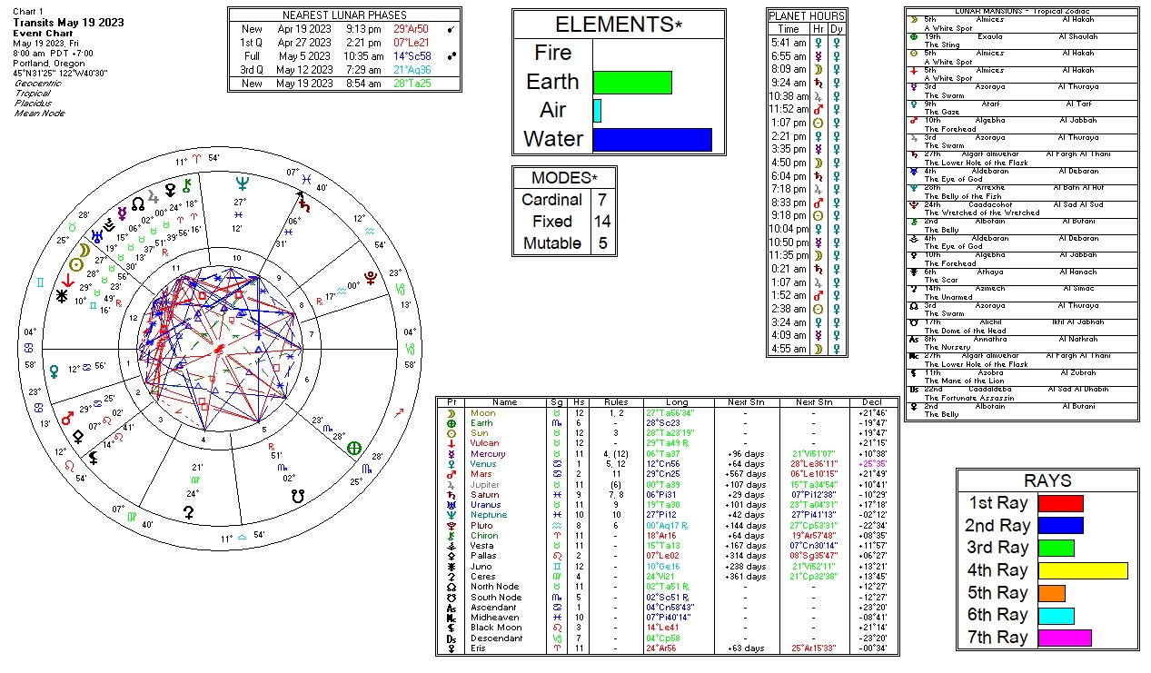Screen dimensions: 1151x673
Task: Select the Eris row name in planet table
Action: [478, 648]
